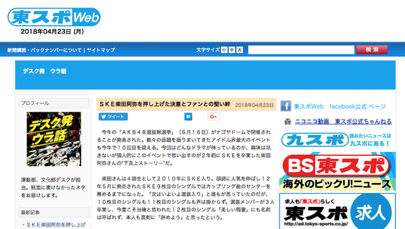
Task: Open the BS東スポ 海外のビックリ!ニュース banner
Action: tap(337, 172)
